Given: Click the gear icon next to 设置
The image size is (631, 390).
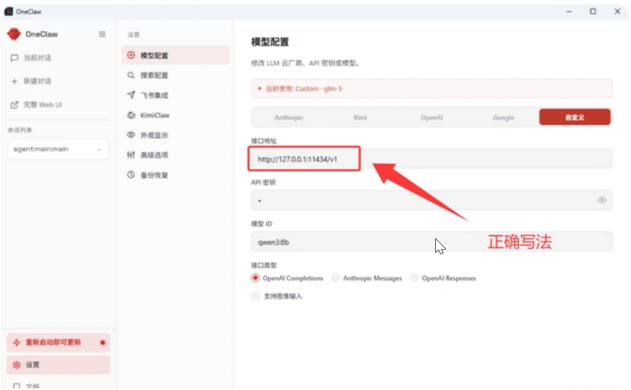Looking at the screenshot, I should click(17, 365).
